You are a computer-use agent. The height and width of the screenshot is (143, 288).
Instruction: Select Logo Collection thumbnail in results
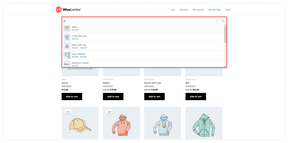click(x=67, y=55)
